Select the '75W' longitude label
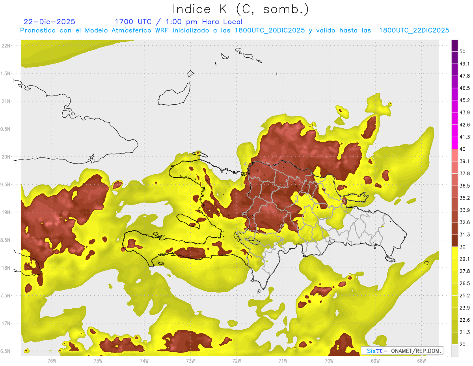Viewport: 473px width, 366px height. (x=98, y=360)
